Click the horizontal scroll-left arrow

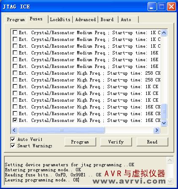(x=14, y=130)
